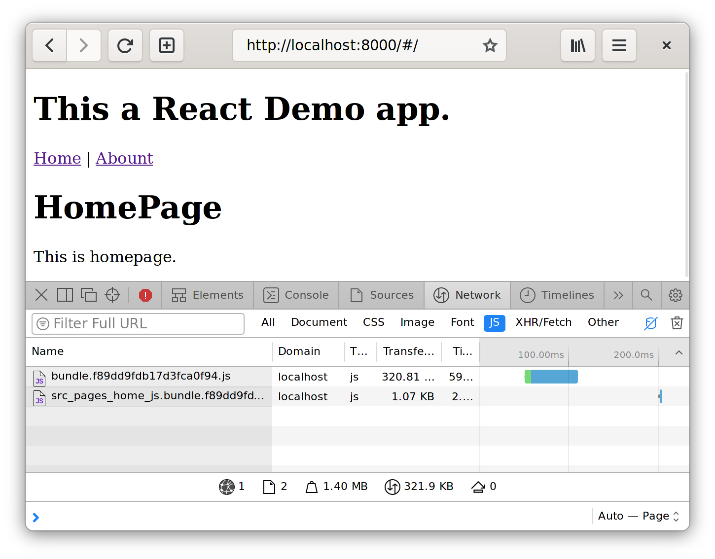
Task: Toggle the JS resource type filter
Action: coord(494,323)
